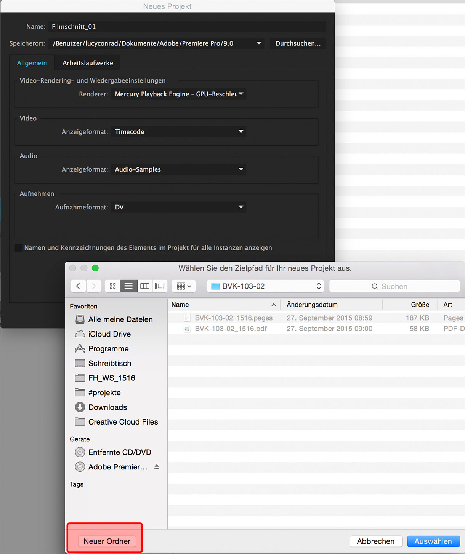Viewport: 465px width, 554px height.
Task: Select BVK-103-02_1516.pdf file row
Action: tap(316, 329)
